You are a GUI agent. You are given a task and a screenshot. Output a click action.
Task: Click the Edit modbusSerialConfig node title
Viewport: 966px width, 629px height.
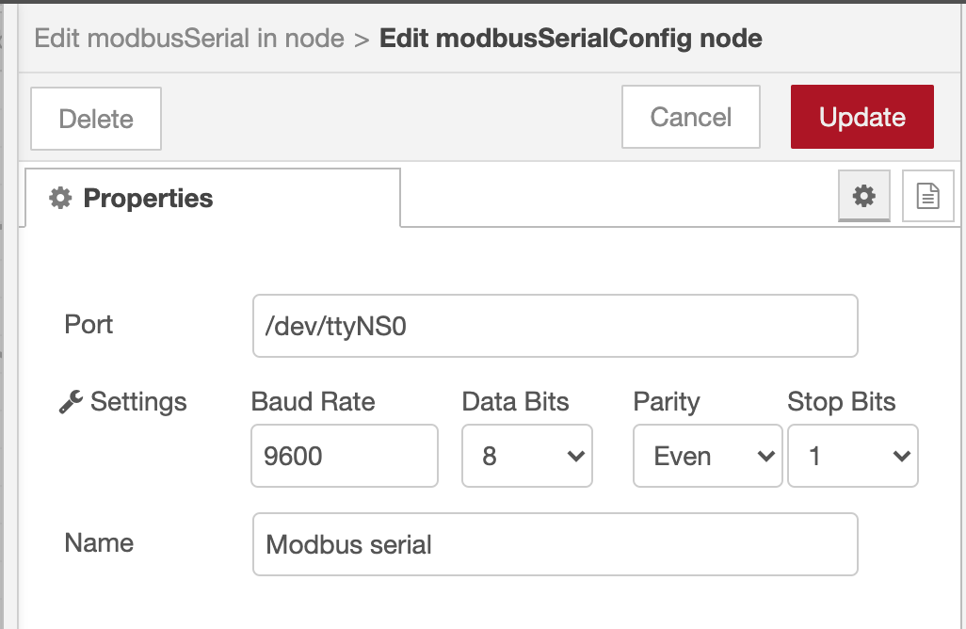click(x=571, y=39)
